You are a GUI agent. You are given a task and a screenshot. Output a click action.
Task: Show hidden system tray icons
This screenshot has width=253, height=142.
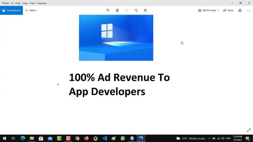coord(209,138)
